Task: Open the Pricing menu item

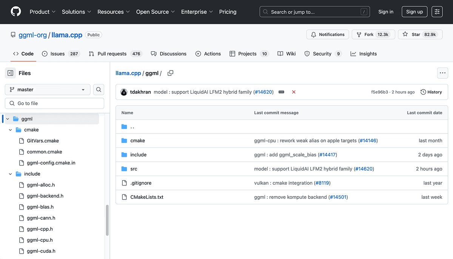Action: (228, 12)
